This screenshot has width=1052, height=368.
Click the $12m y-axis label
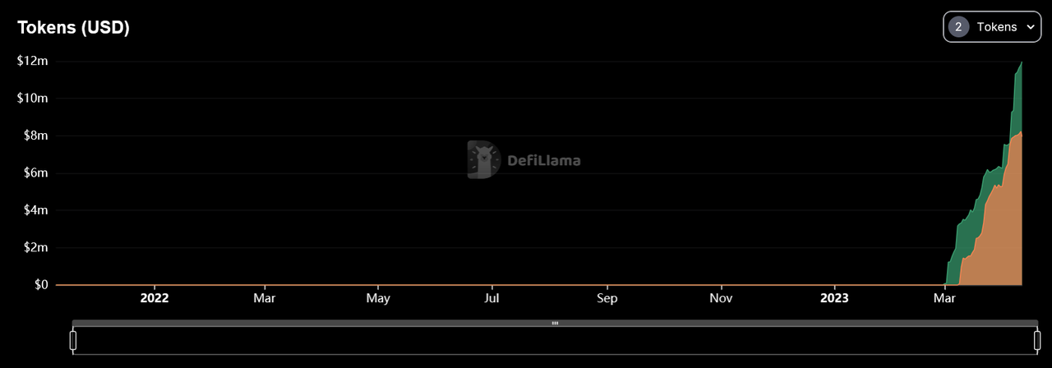pyautogui.click(x=33, y=61)
